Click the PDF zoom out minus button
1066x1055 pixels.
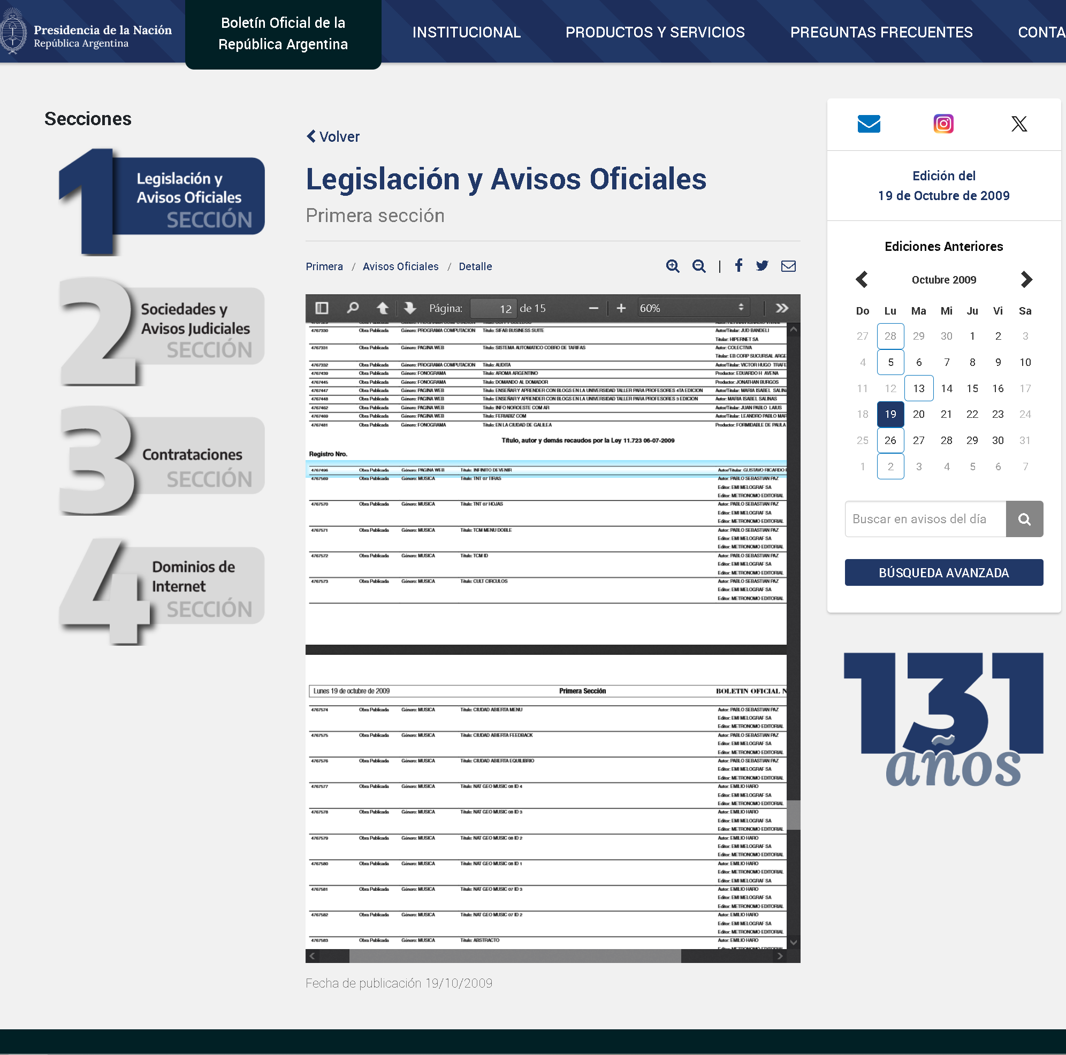(x=593, y=308)
